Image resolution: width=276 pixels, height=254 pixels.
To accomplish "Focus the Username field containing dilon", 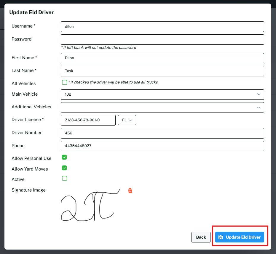I will (162, 27).
